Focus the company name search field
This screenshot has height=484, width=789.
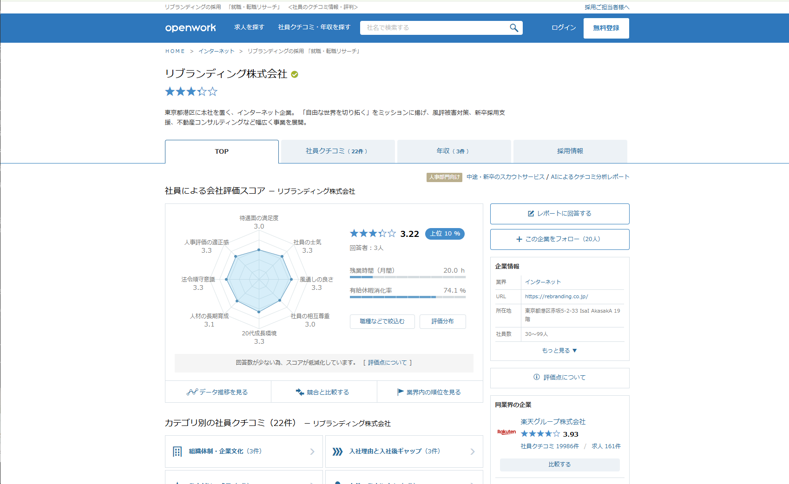[x=434, y=28]
